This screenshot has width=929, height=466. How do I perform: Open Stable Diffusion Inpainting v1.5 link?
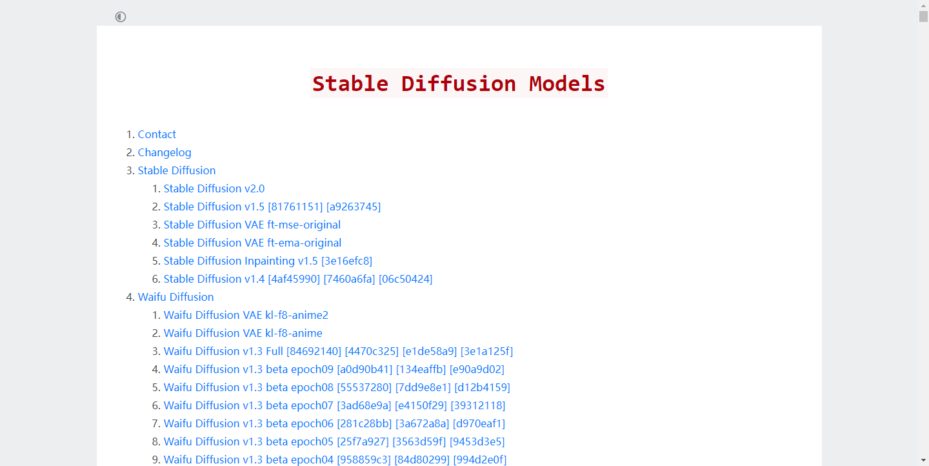pos(268,261)
